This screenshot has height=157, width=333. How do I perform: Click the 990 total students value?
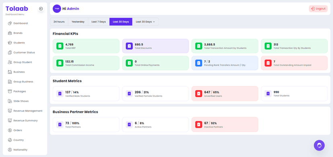276,92
